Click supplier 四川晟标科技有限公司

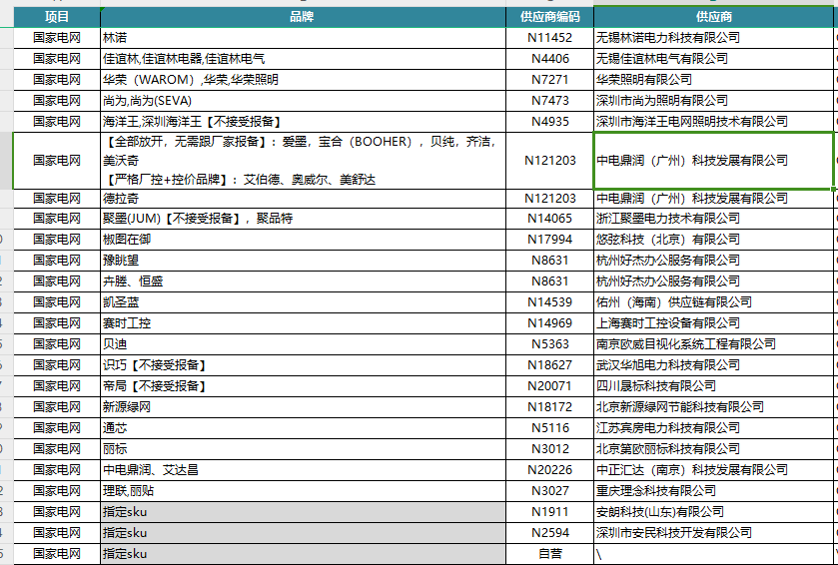coord(713,385)
